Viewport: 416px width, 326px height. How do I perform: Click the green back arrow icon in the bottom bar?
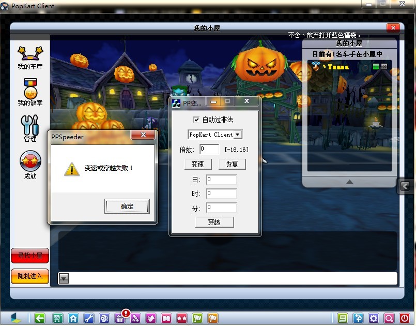pos(40,318)
